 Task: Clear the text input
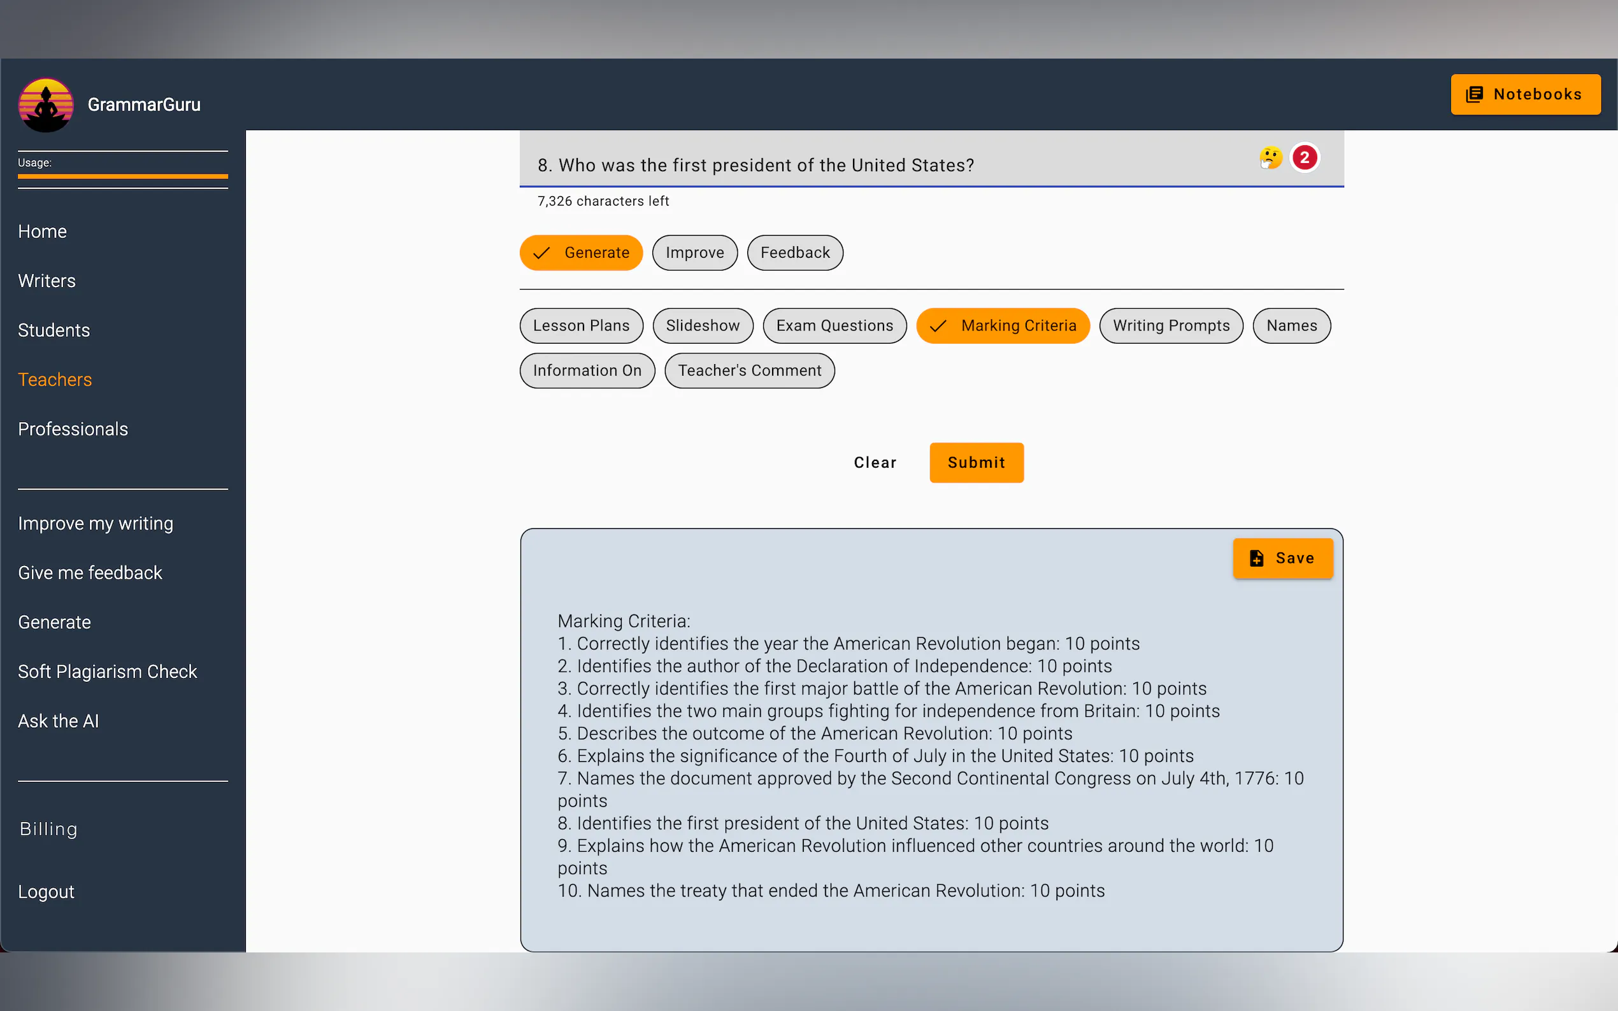[874, 463]
